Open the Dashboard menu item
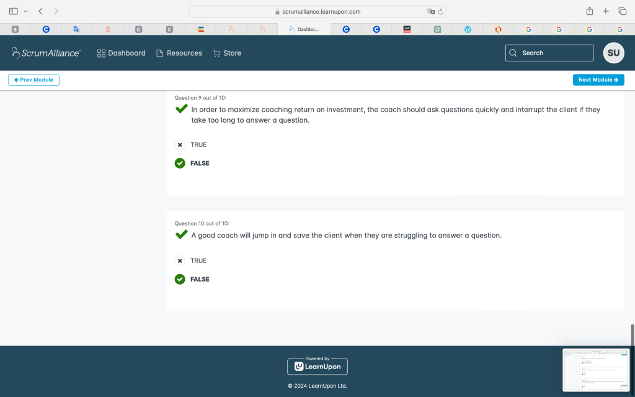The width and height of the screenshot is (635, 397). tap(122, 53)
